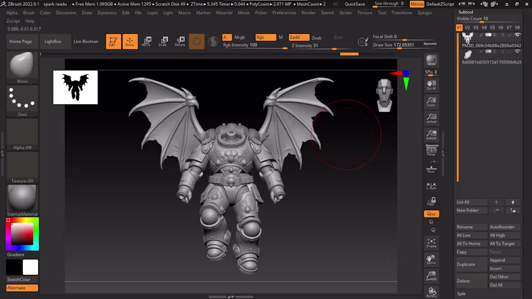Screen dimensions: 532x299
Task: Click the symmetry S icon near Focal Shift
Action: [363, 42]
